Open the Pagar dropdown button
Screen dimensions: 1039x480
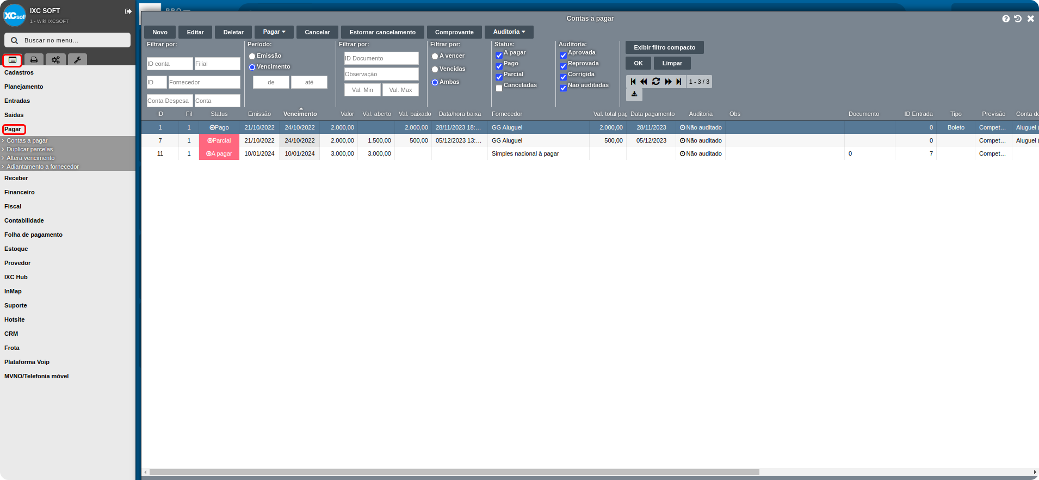274,32
